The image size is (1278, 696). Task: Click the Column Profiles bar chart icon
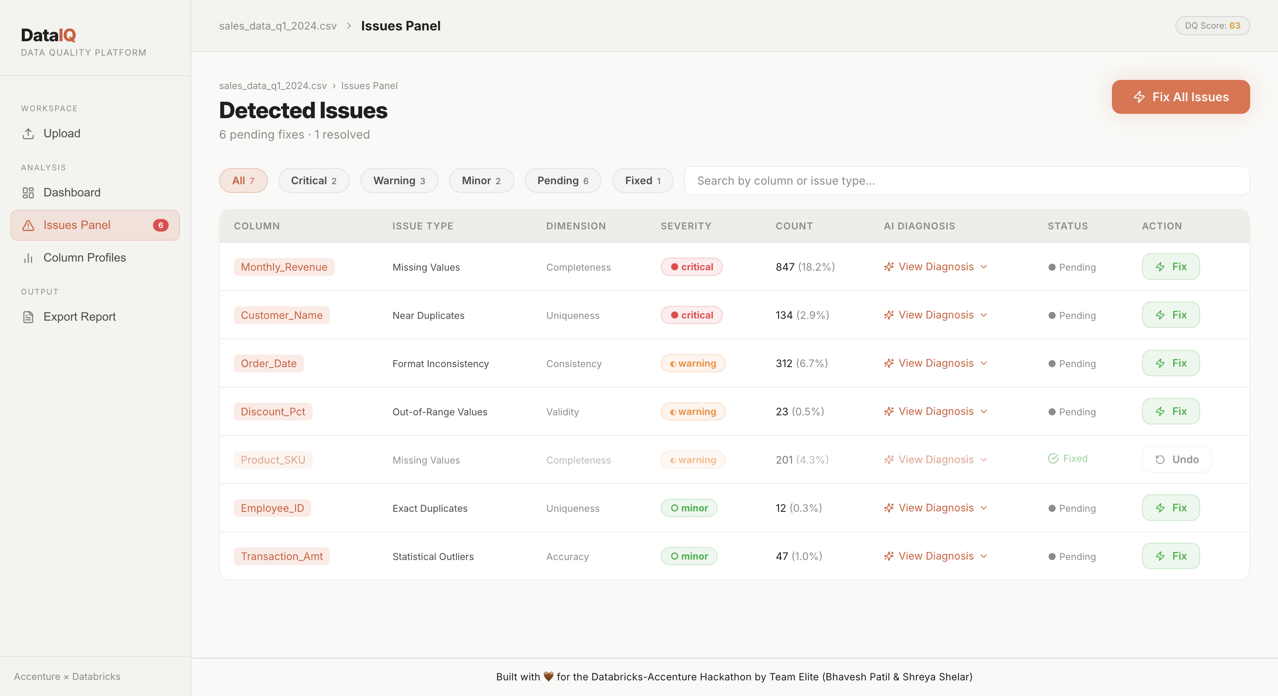pyautogui.click(x=28, y=258)
